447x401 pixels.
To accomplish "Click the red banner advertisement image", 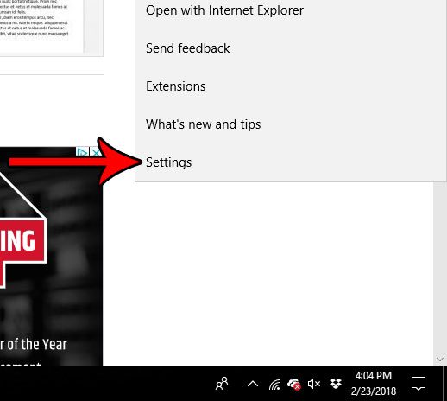I will coord(51,257).
